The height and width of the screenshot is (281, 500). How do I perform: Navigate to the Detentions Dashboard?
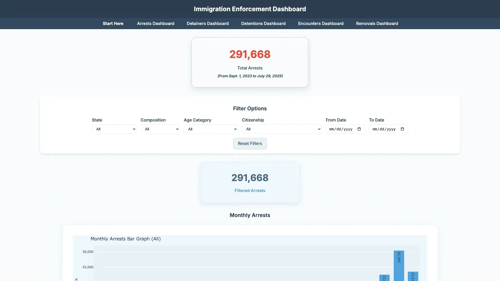[x=263, y=23]
